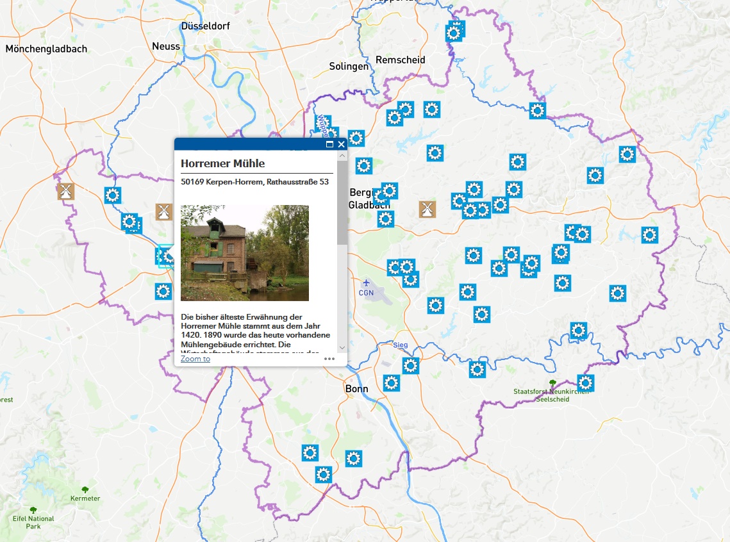Viewport: 730px width, 542px height.
Task: Click the popup scrollbar down arrow
Action: [x=342, y=347]
